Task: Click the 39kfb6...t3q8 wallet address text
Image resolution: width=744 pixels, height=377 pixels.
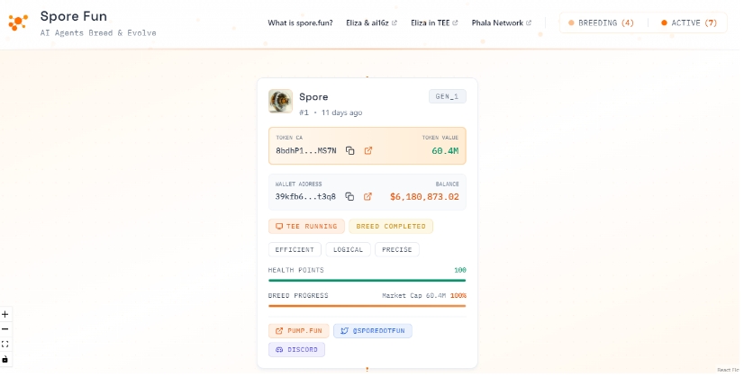Action: click(305, 197)
